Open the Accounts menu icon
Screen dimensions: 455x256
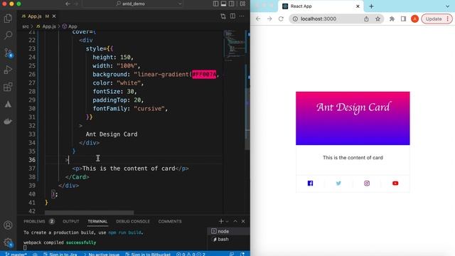click(8, 225)
